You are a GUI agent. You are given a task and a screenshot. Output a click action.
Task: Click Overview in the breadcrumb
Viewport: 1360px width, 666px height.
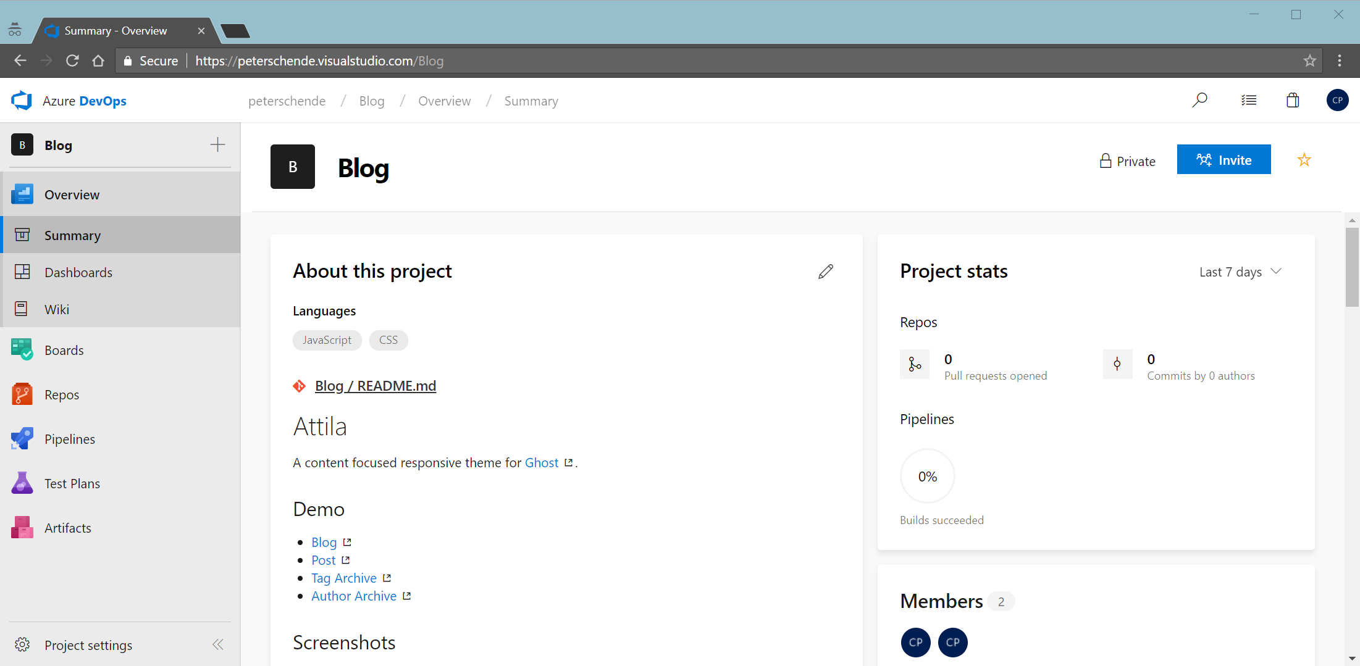[x=445, y=101]
